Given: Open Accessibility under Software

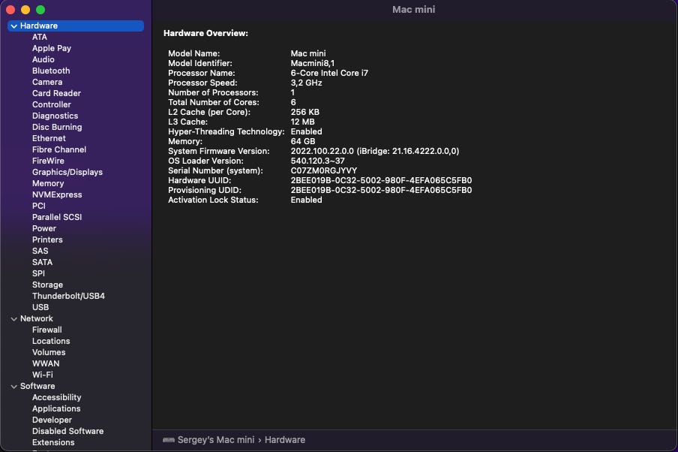Looking at the screenshot, I should point(57,397).
